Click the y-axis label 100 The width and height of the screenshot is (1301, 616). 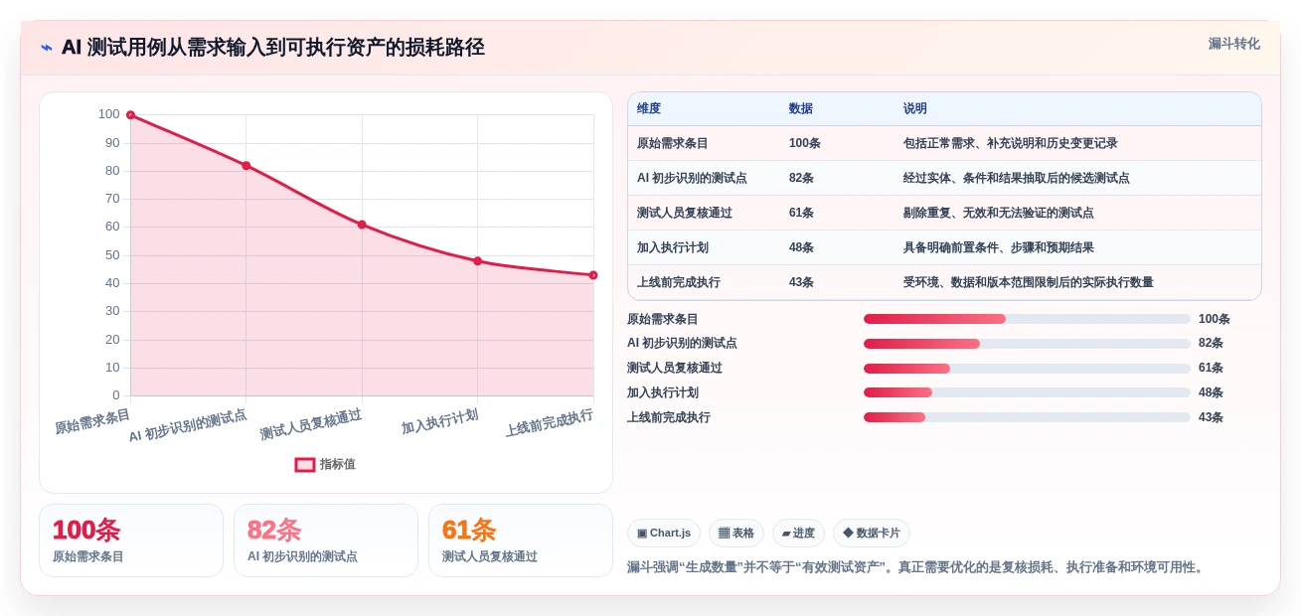click(108, 114)
